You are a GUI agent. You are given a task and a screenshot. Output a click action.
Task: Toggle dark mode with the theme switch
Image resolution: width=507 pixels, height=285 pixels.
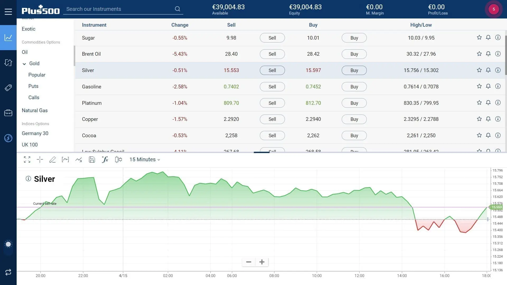point(8,244)
